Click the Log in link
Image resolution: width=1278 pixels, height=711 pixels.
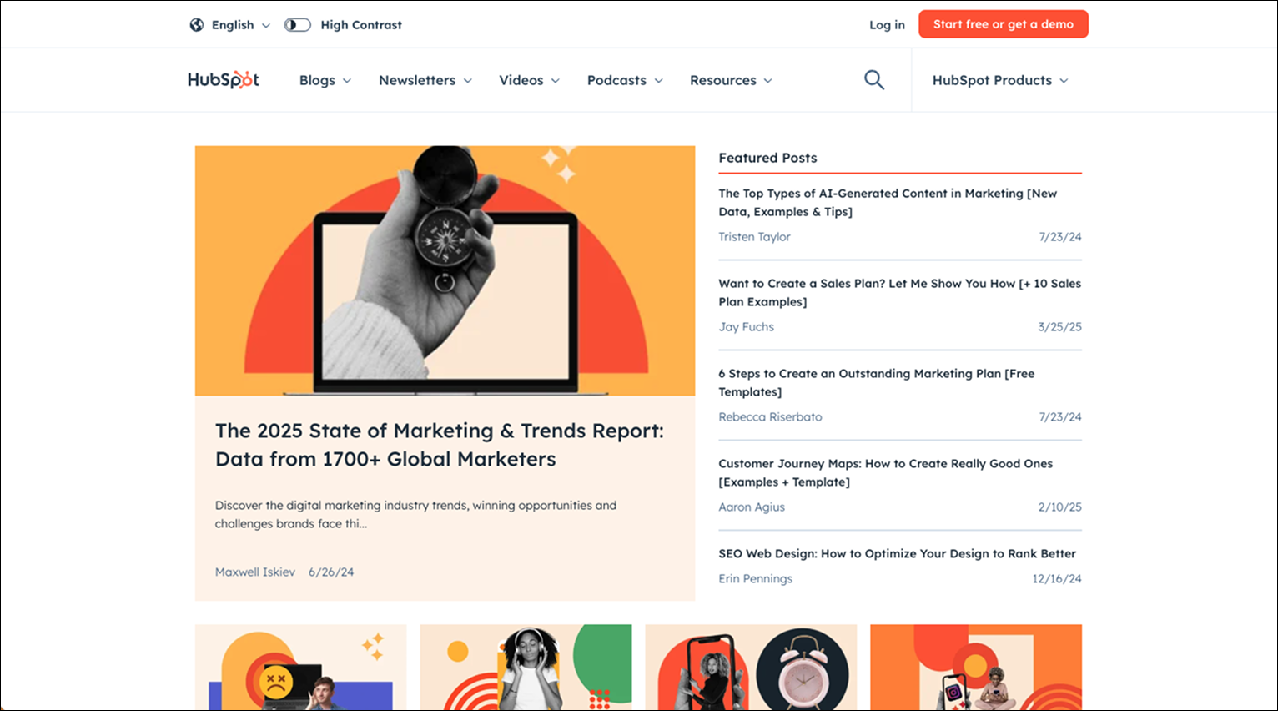(887, 25)
